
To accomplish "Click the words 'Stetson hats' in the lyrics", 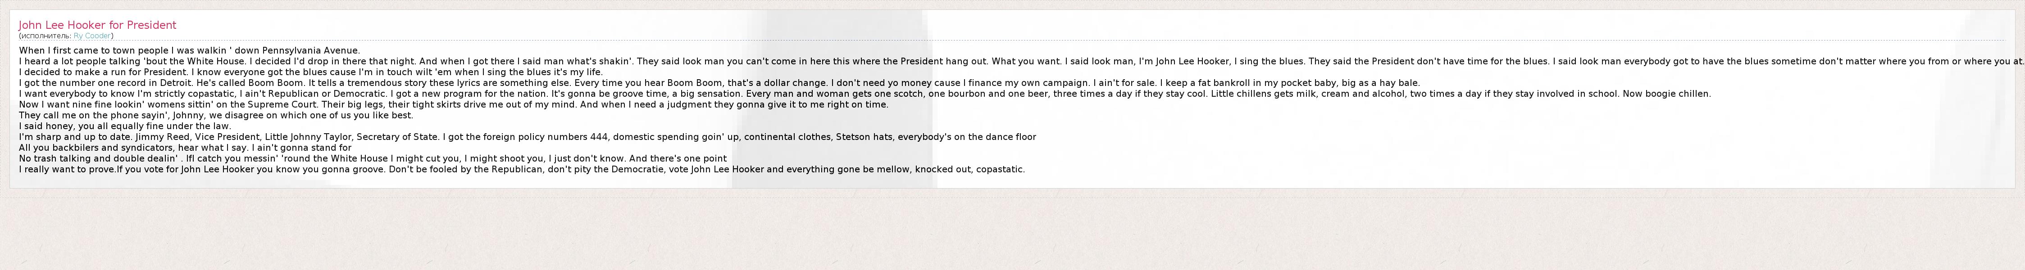I will coord(864,137).
